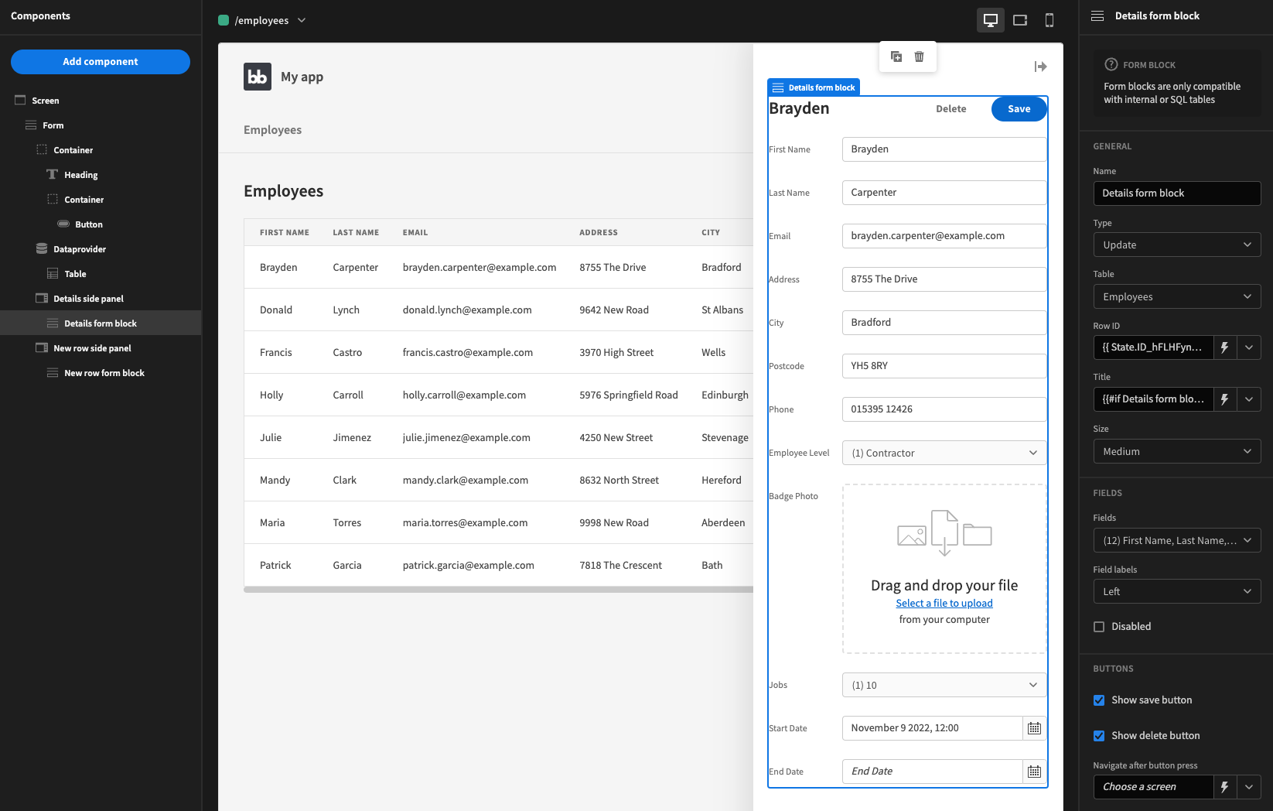Switch to tablet preview icon
Screen dimensions: 1273x811
[x=1020, y=20]
